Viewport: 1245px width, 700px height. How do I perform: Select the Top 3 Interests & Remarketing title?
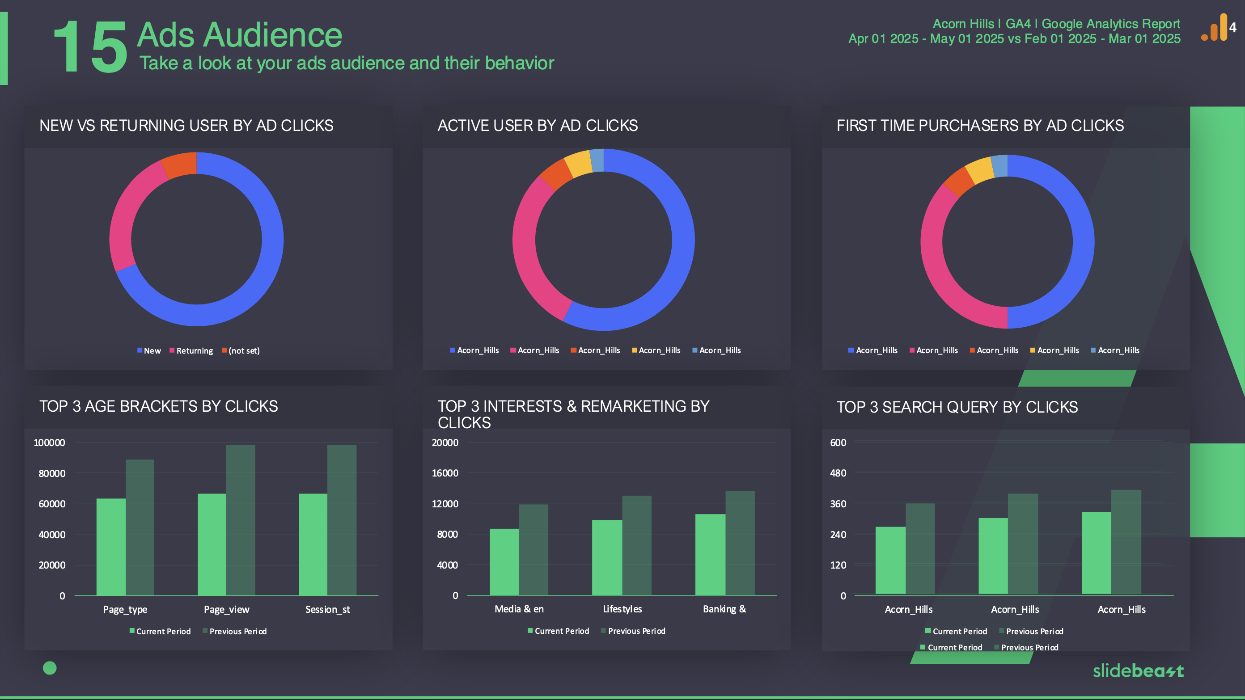pos(573,414)
